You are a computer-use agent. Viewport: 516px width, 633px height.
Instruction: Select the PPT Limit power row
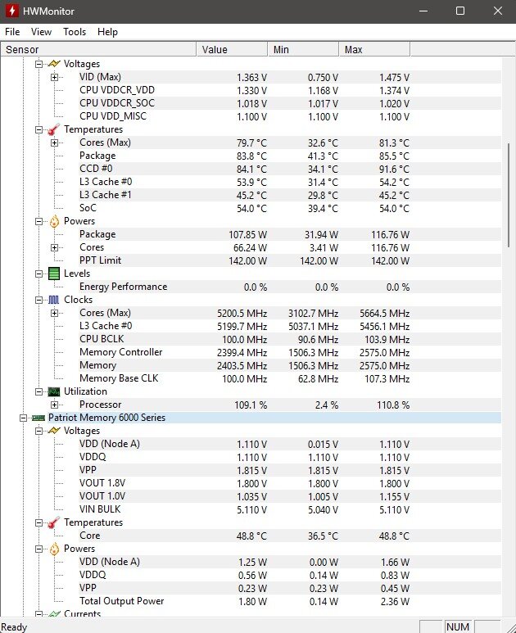pyautogui.click(x=102, y=260)
